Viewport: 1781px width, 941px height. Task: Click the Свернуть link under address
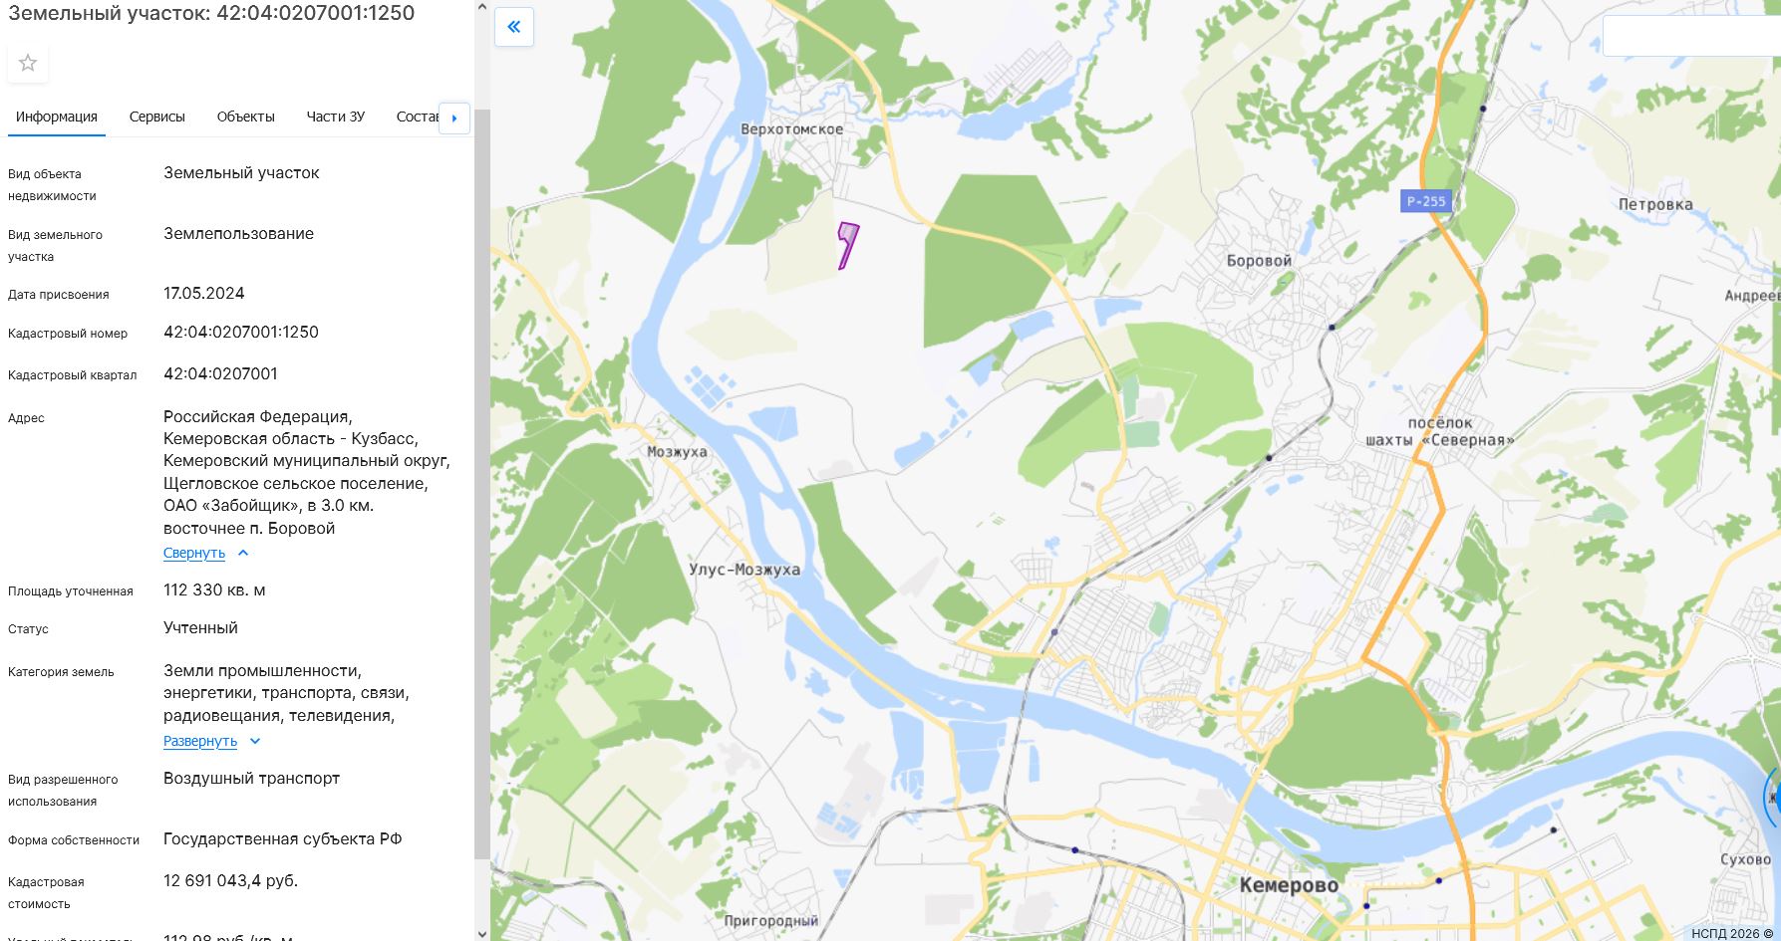(194, 553)
